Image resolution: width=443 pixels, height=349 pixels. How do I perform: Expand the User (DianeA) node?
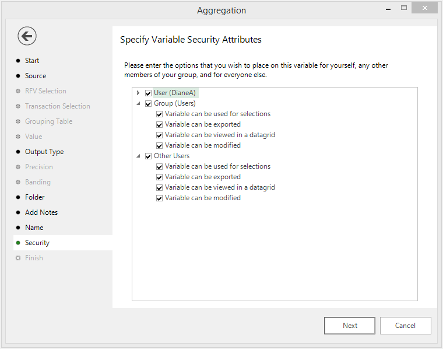click(138, 93)
